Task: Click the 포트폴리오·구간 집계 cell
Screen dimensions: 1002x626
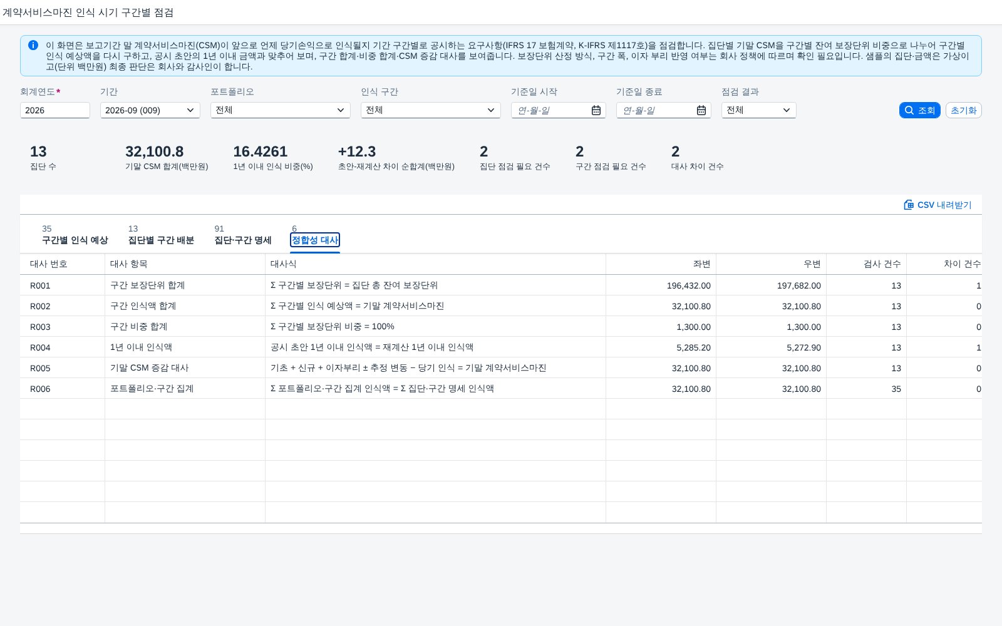Action: tap(185, 389)
